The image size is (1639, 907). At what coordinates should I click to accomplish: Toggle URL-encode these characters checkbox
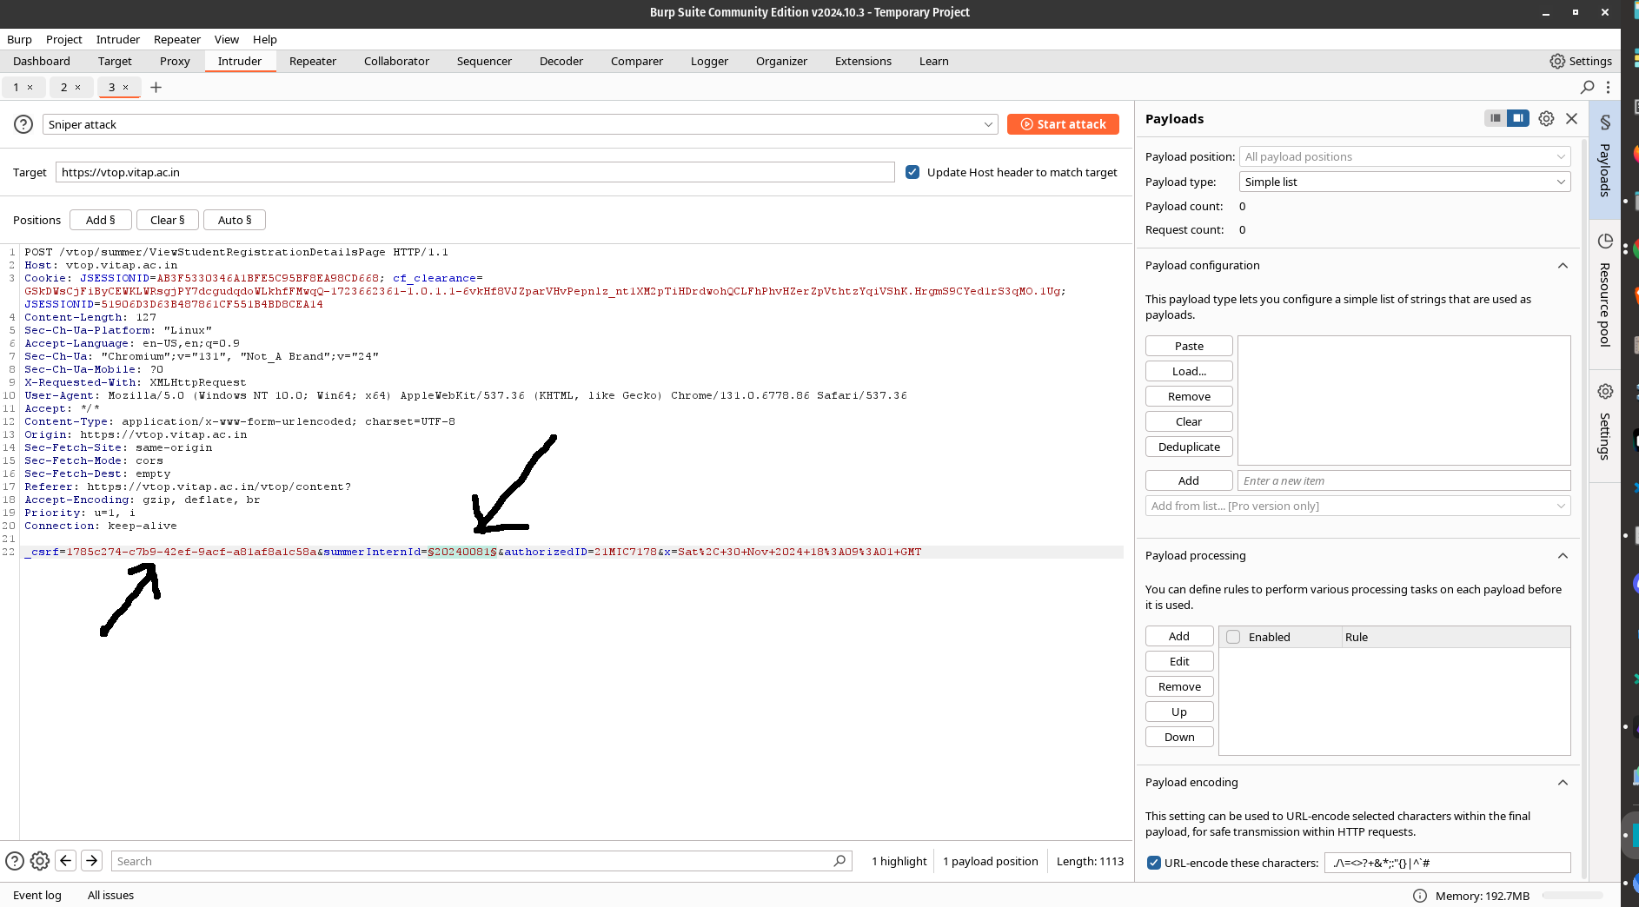1154,863
